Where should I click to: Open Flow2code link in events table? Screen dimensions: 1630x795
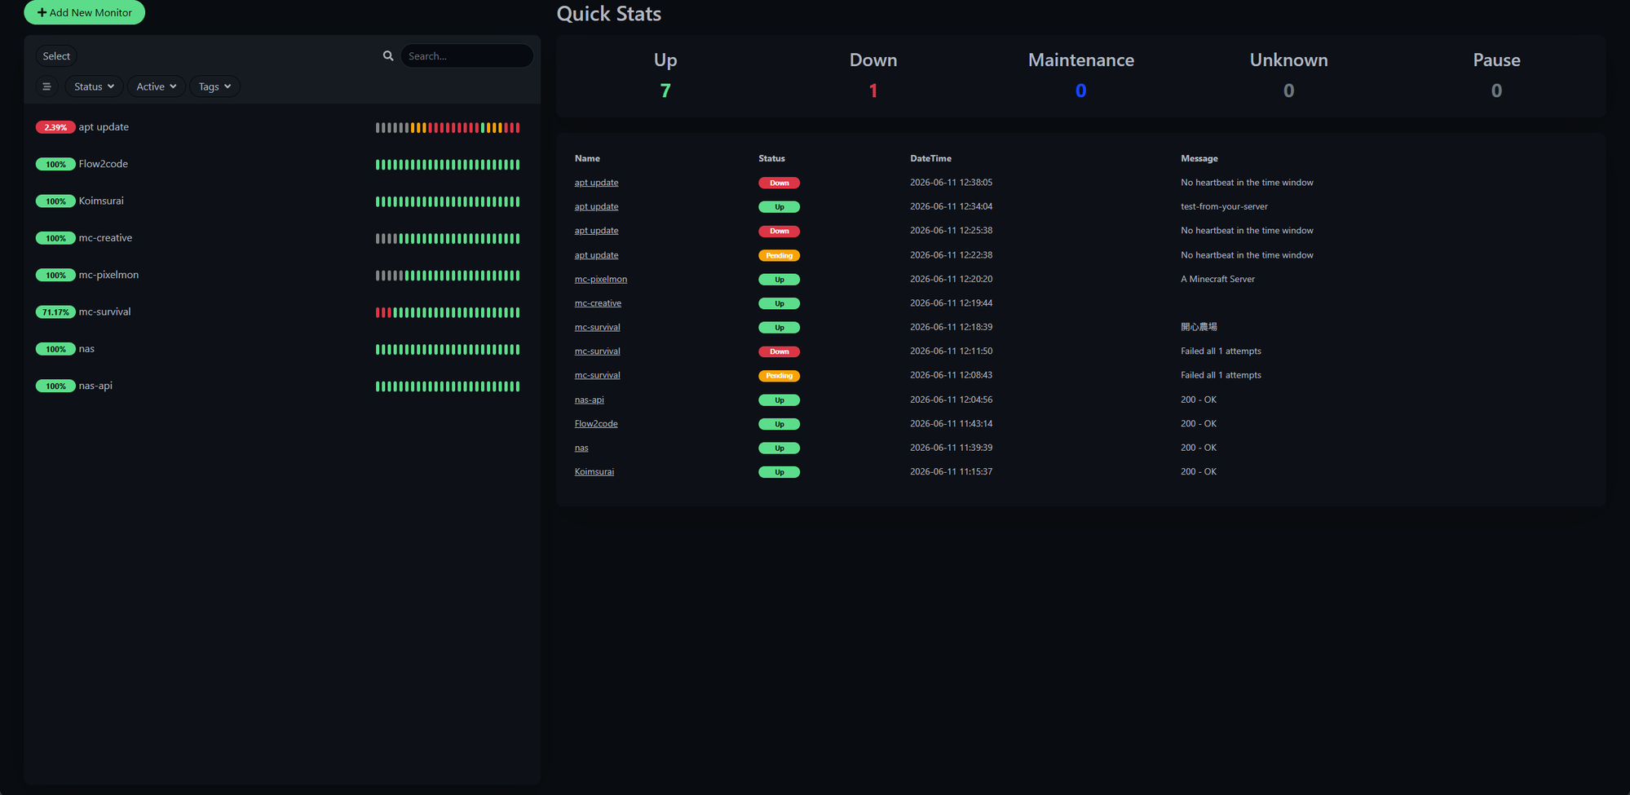click(x=596, y=424)
